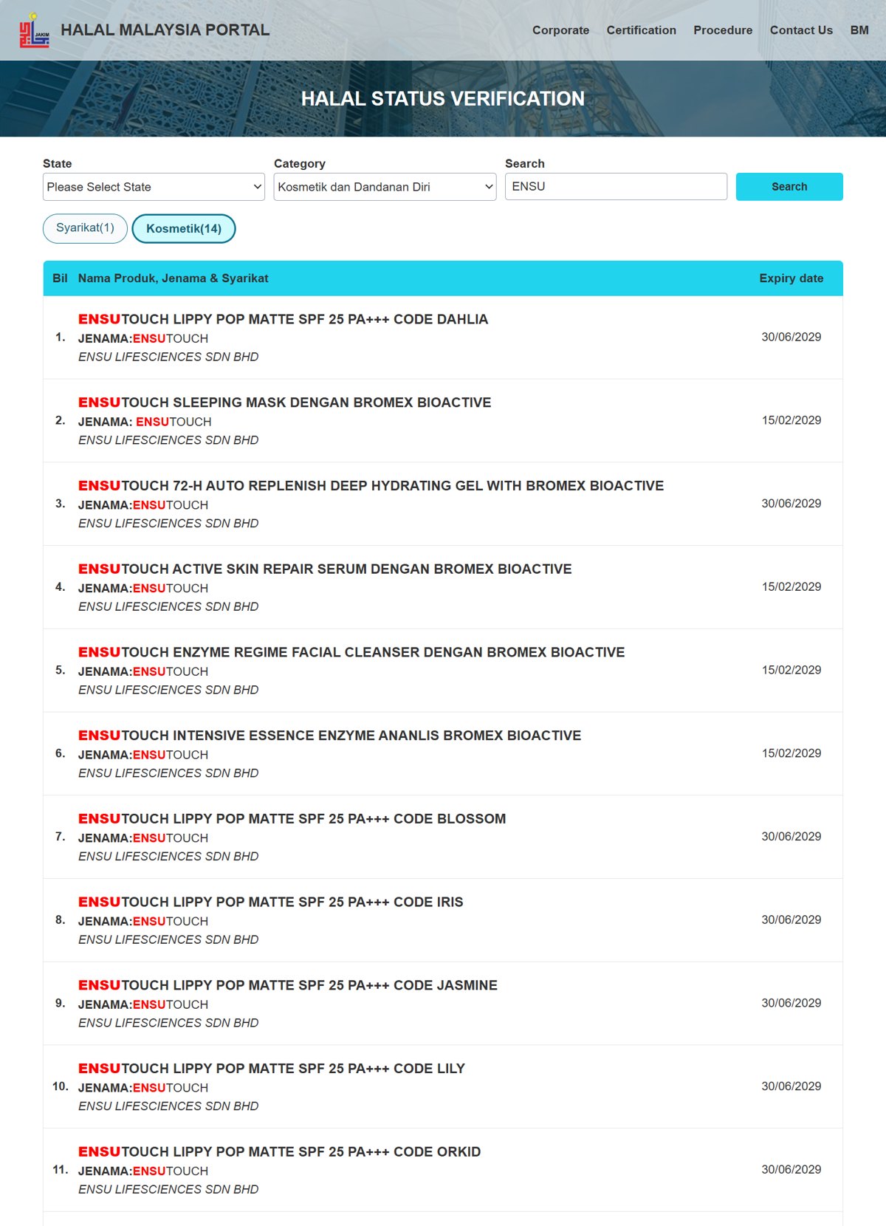Select LIPPY POP MATTE CODE ORKID entry
Image resolution: width=886 pixels, height=1226 pixels.
279,1152
